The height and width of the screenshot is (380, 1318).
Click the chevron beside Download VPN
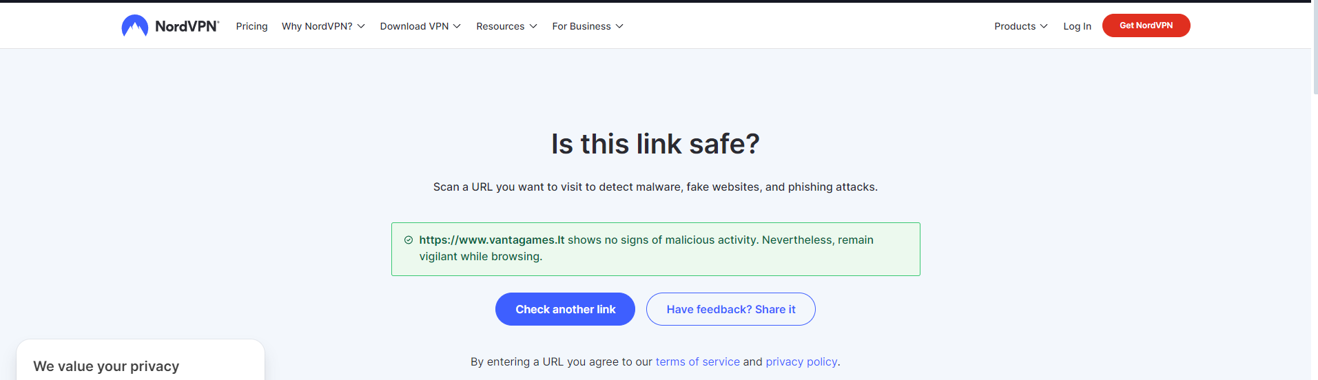point(457,26)
